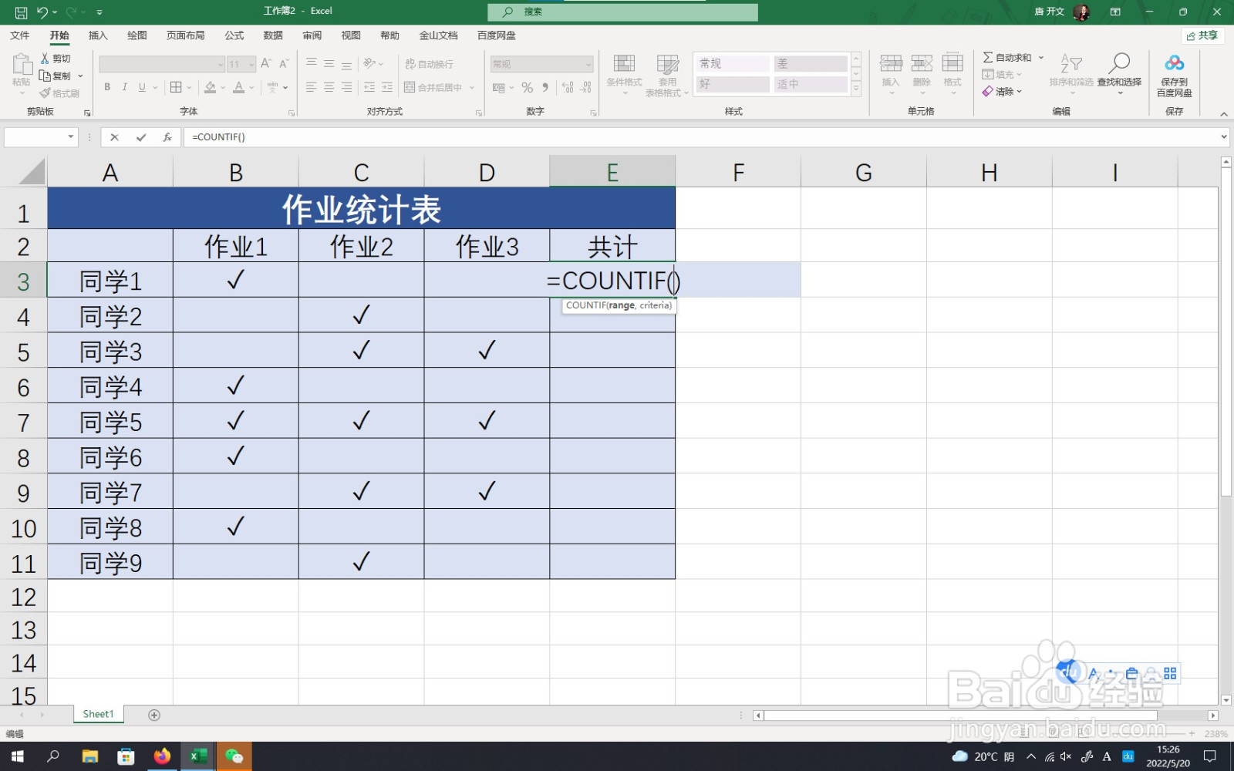
Task: Apply the 差 cell style swatch
Action: point(811,62)
